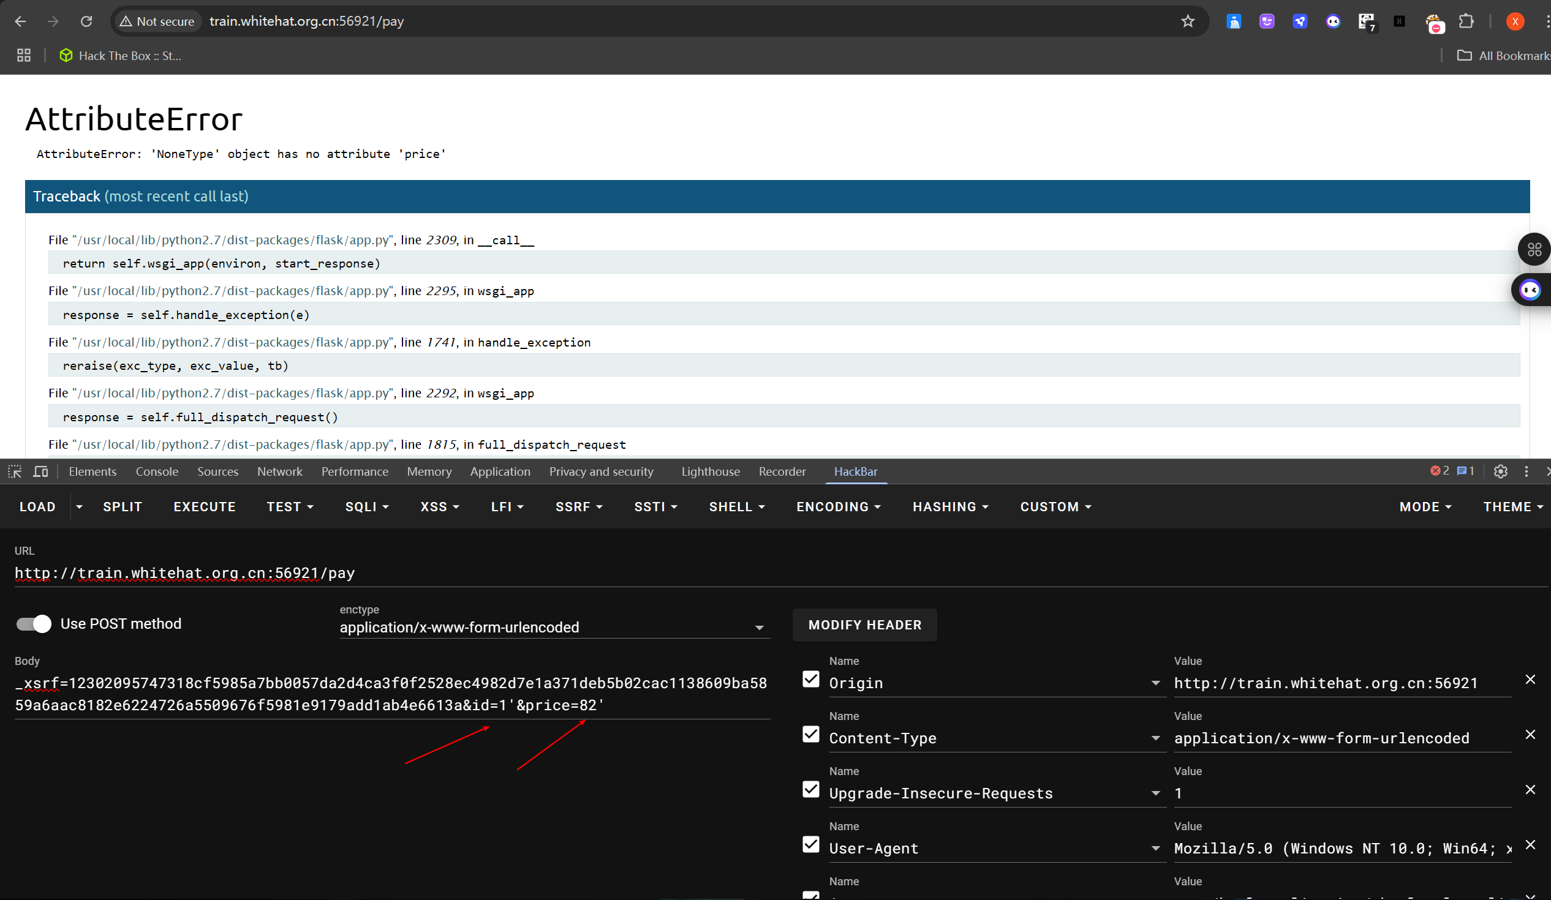Click the Body text area
This screenshot has height=900, width=1551.
392,694
